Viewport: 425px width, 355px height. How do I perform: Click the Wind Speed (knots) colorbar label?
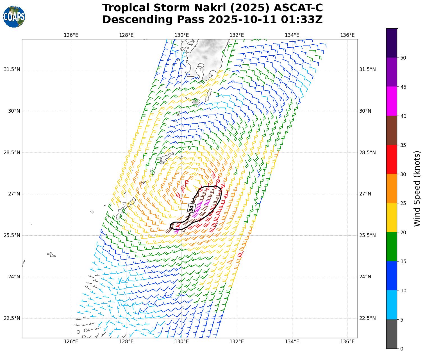[x=417, y=188]
